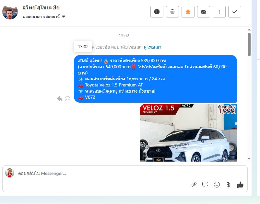Reply to the blue message with arrow icon
Viewport: 260px width, 204px height.
tap(60, 99)
